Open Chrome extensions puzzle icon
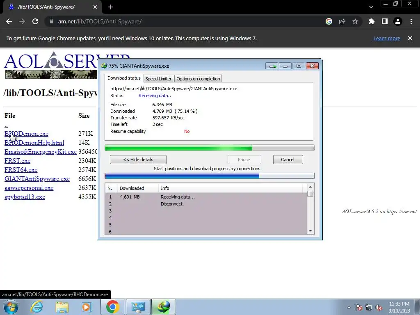The width and height of the screenshot is (420, 315). [372, 21]
